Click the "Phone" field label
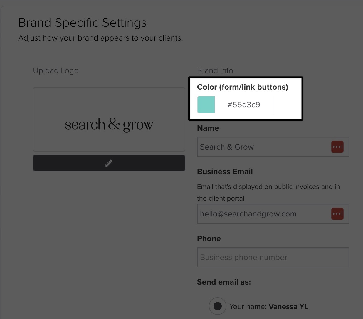363x319 pixels. coord(209,239)
